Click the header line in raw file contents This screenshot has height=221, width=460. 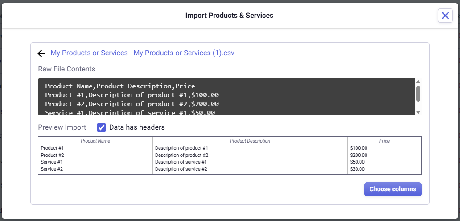click(120, 86)
